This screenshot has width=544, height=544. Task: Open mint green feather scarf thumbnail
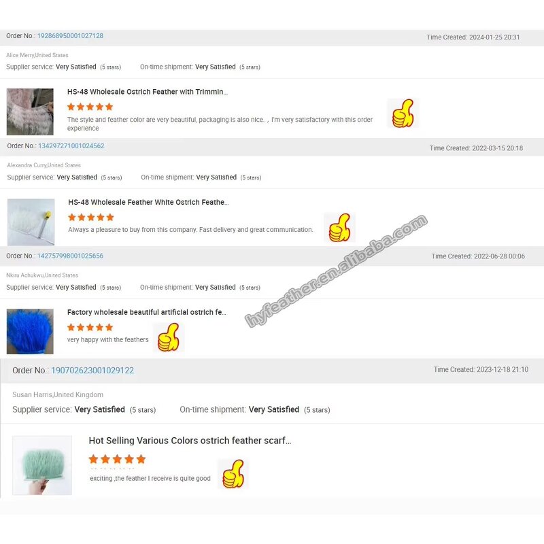pyautogui.click(x=42, y=465)
